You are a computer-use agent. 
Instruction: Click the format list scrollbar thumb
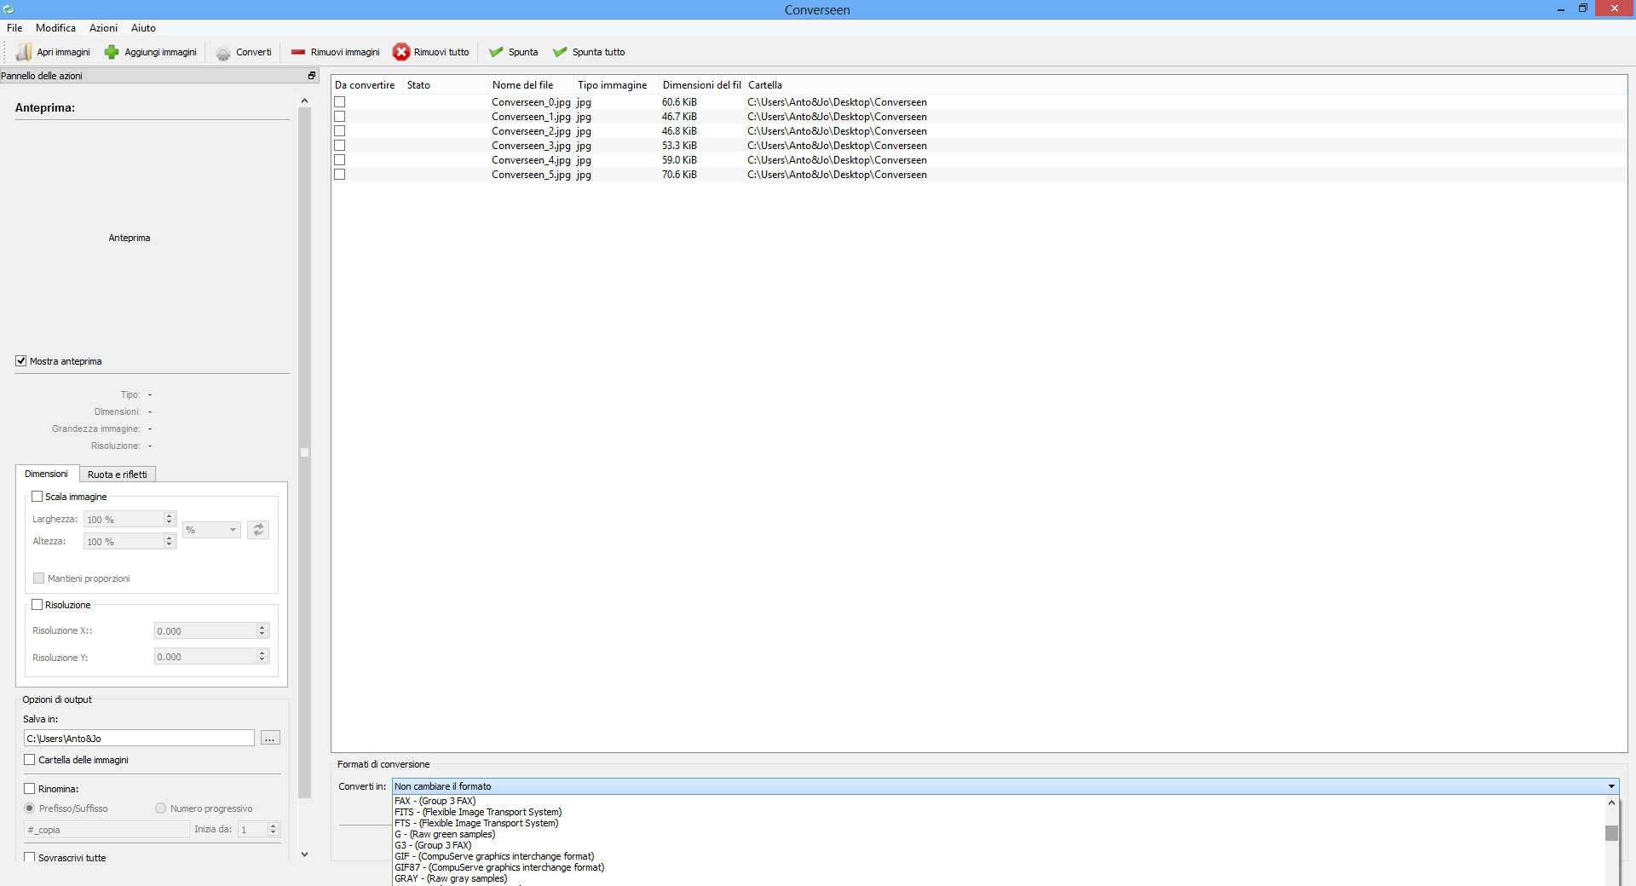[x=1611, y=833]
